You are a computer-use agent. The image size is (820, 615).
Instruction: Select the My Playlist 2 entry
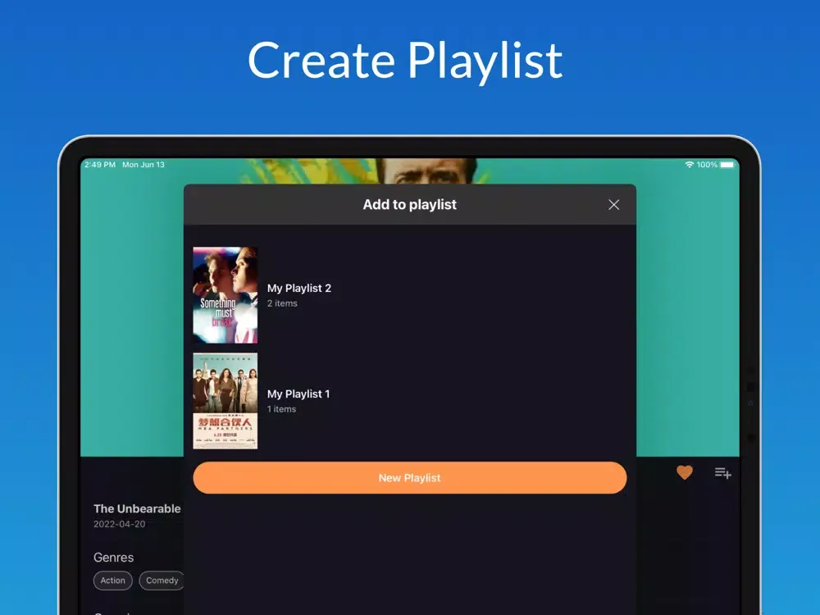409,295
